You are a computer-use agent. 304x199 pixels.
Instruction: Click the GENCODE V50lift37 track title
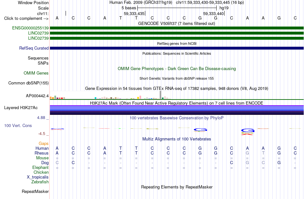pyautogui.click(x=177, y=24)
